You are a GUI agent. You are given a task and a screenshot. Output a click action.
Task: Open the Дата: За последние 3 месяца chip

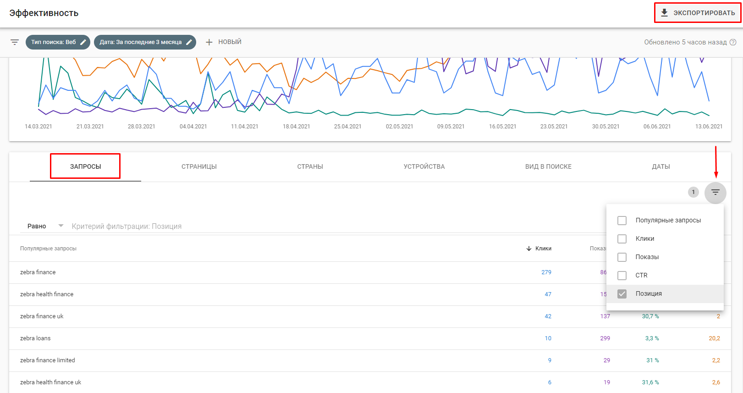tap(140, 42)
